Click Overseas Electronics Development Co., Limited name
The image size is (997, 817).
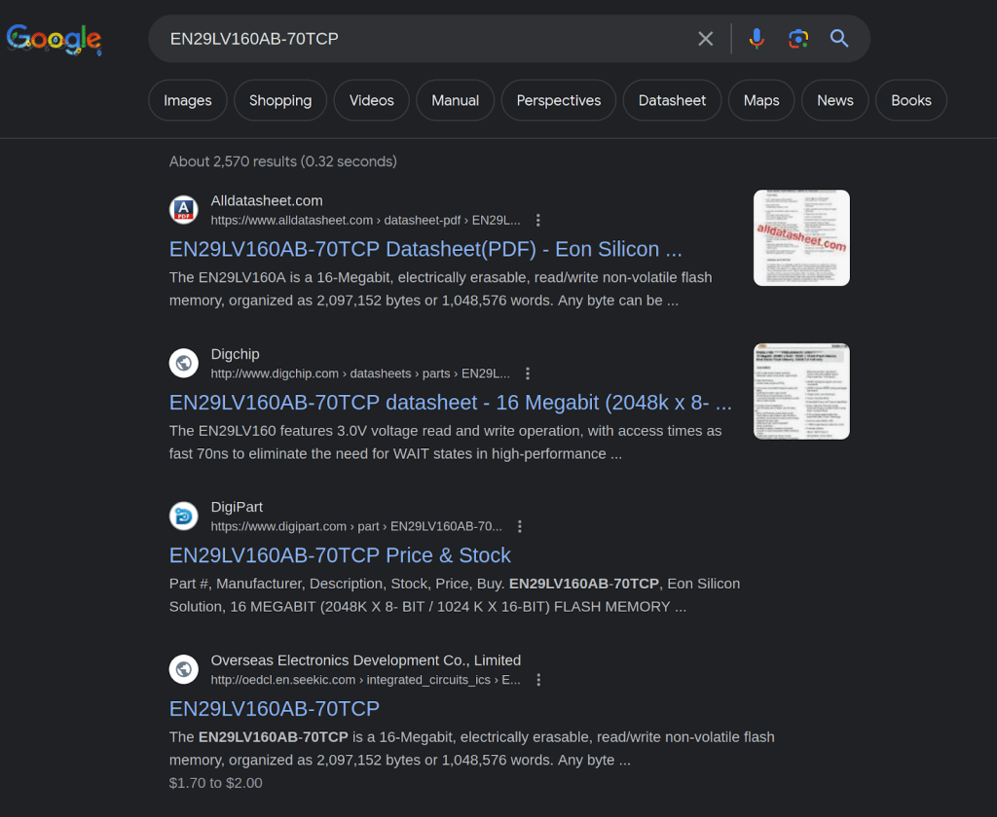coord(366,660)
